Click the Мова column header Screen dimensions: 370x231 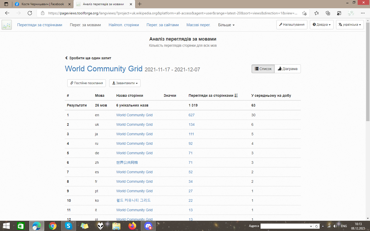point(100,95)
